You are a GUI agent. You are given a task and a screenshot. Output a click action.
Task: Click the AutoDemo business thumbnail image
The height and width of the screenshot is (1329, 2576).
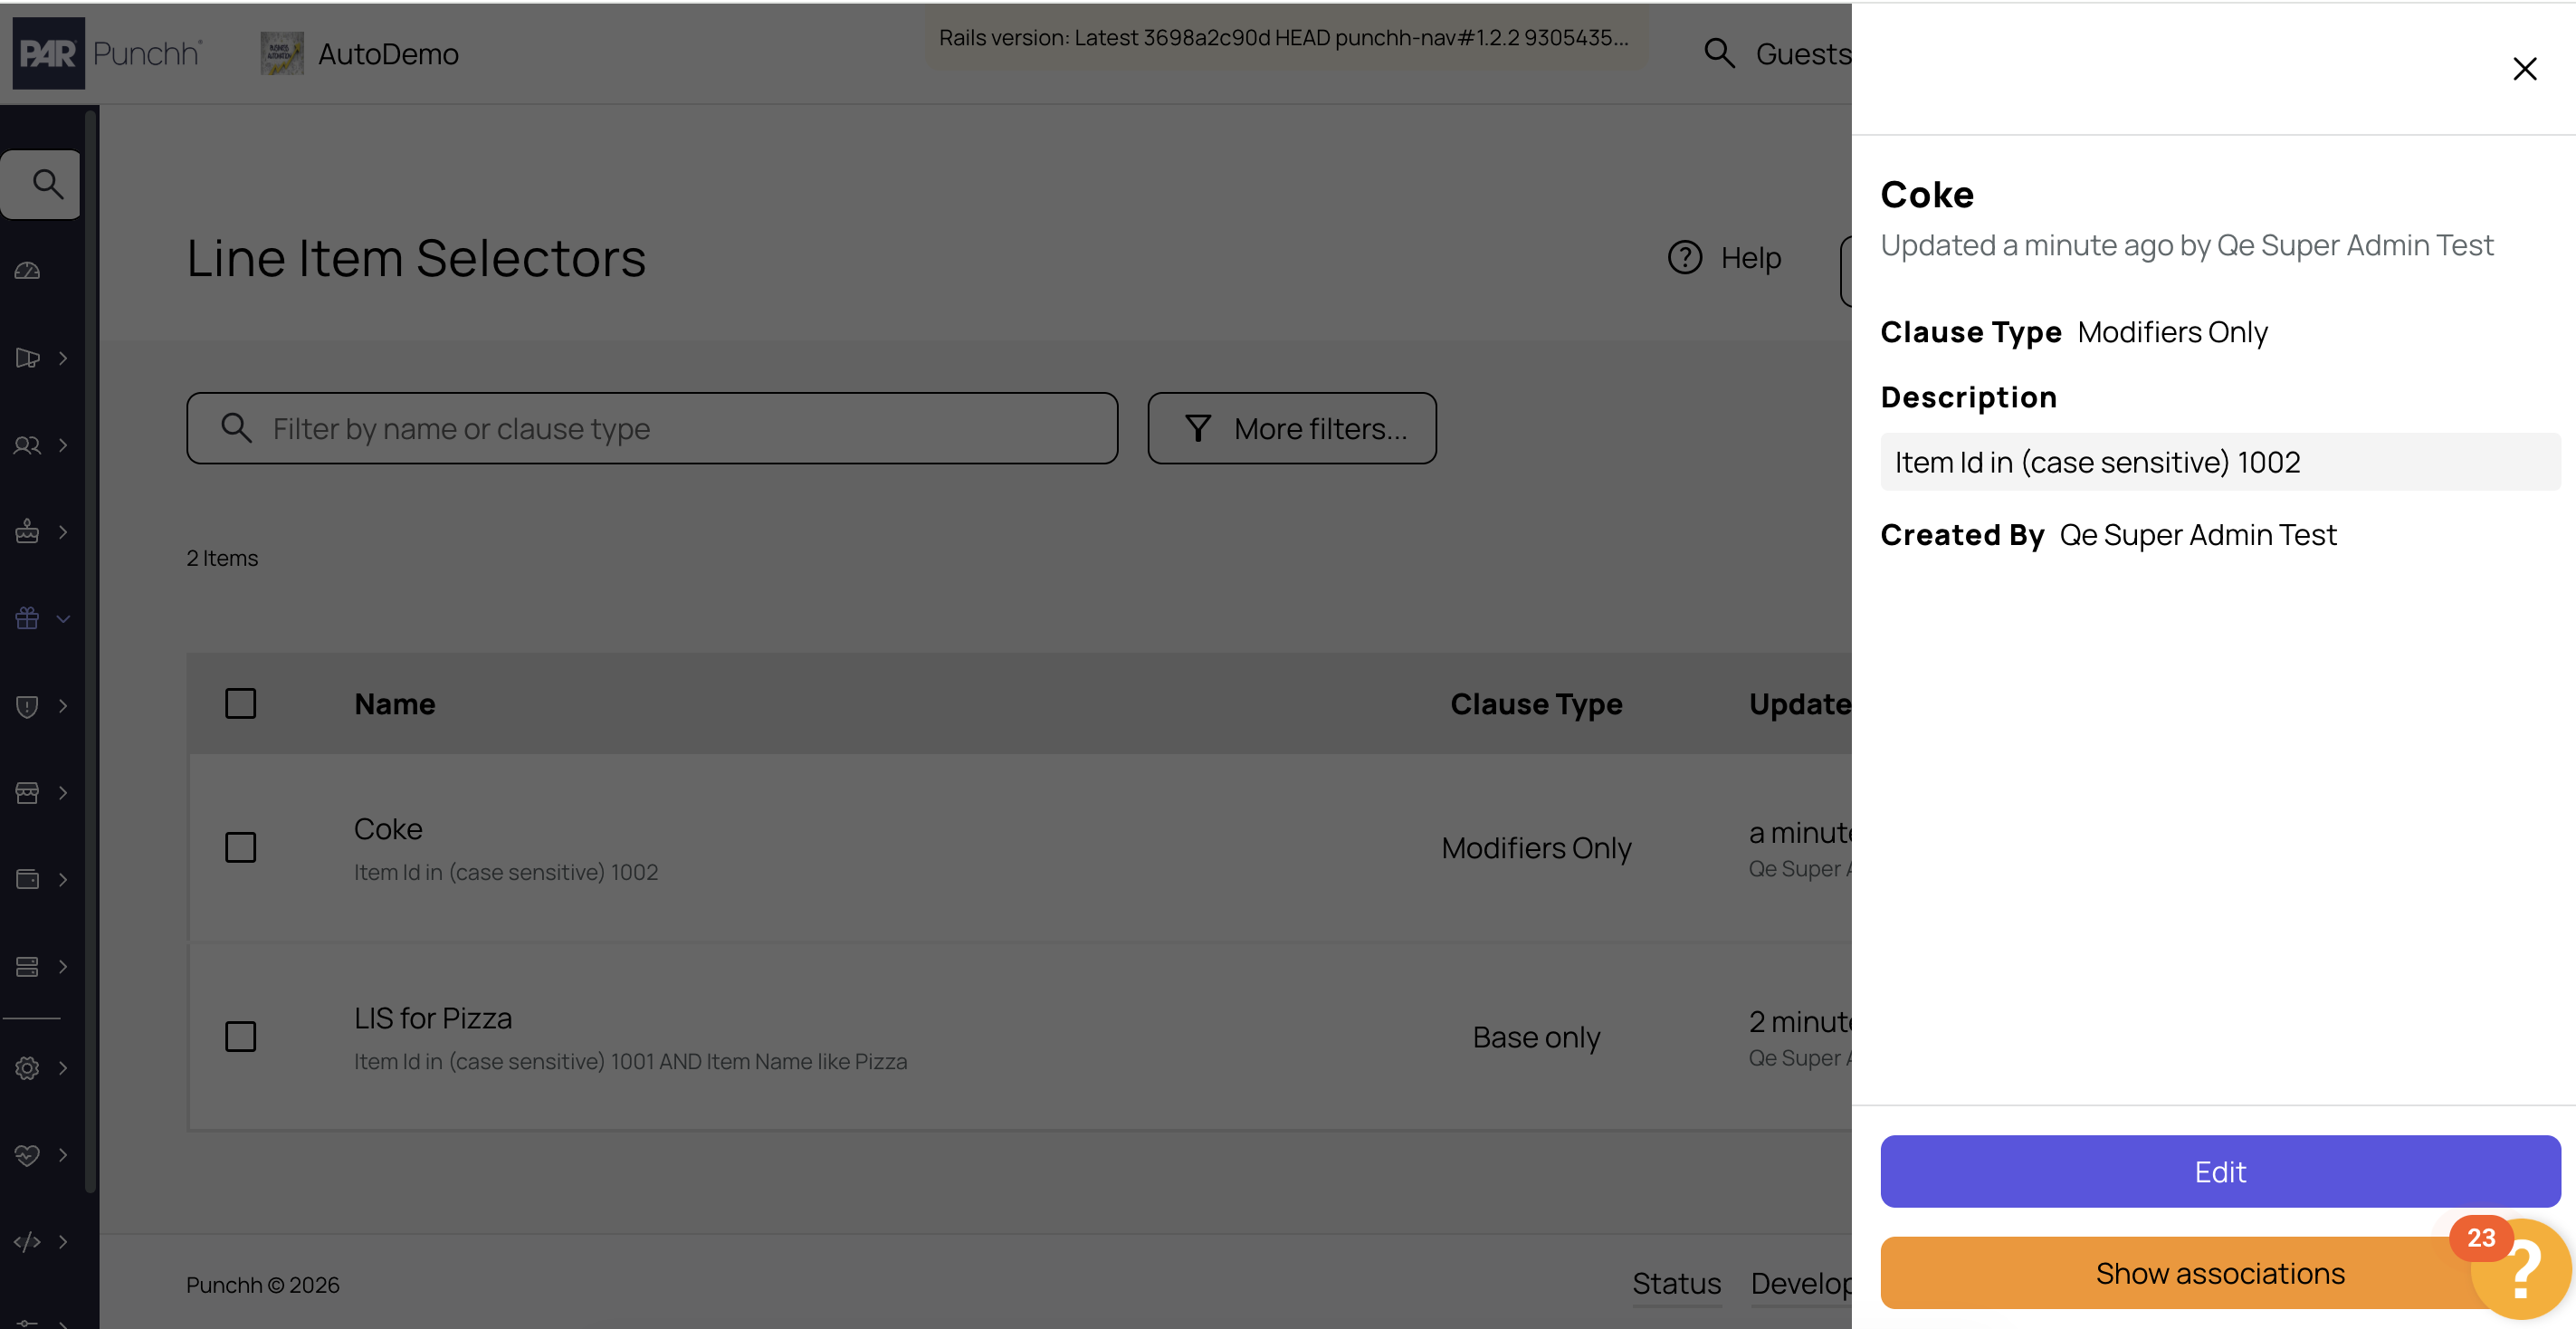(282, 53)
